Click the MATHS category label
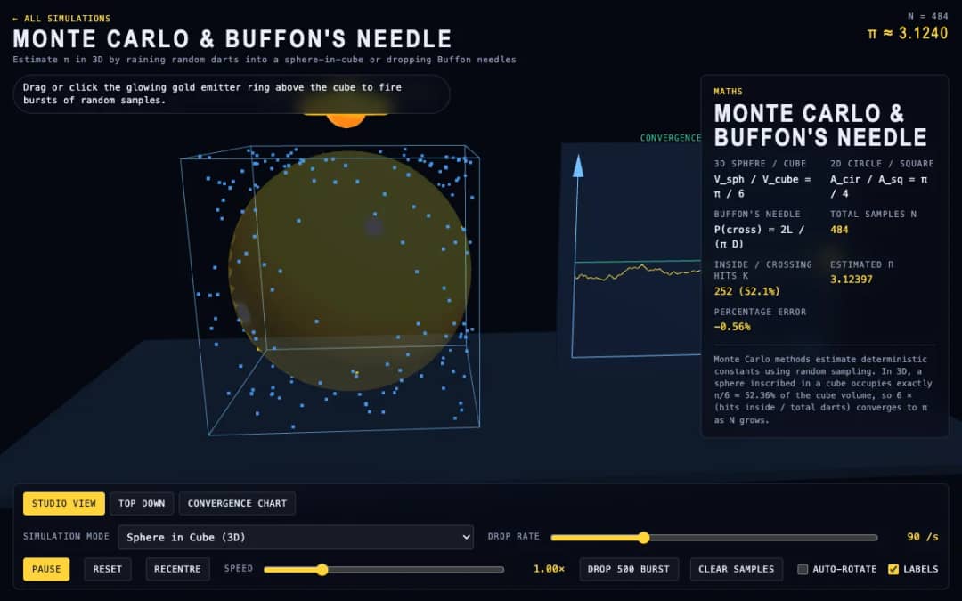 click(729, 92)
